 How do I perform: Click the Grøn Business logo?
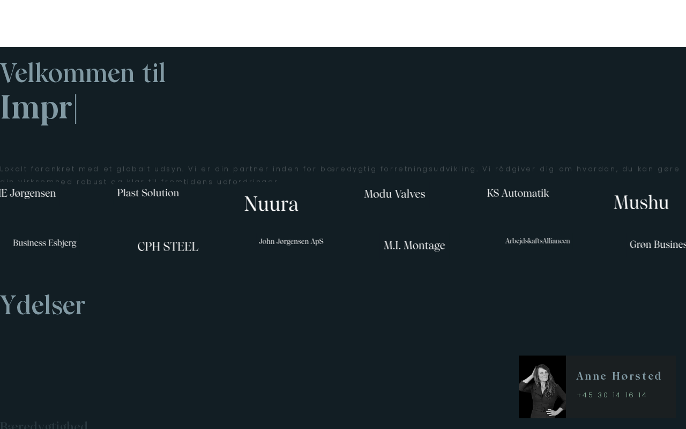click(x=658, y=245)
